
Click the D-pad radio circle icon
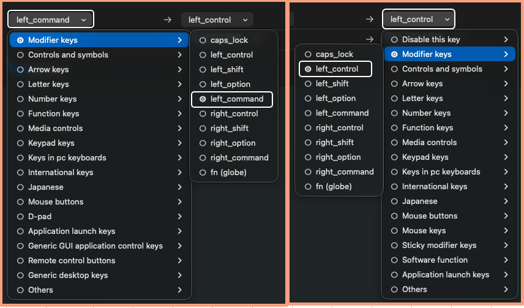pyautogui.click(x=20, y=216)
